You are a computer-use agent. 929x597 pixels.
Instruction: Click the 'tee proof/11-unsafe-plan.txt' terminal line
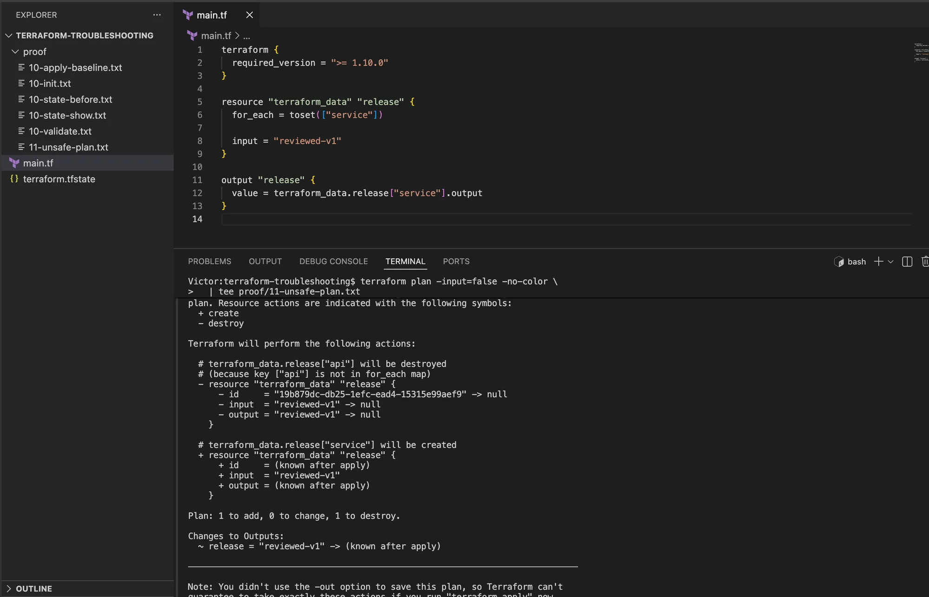289,291
